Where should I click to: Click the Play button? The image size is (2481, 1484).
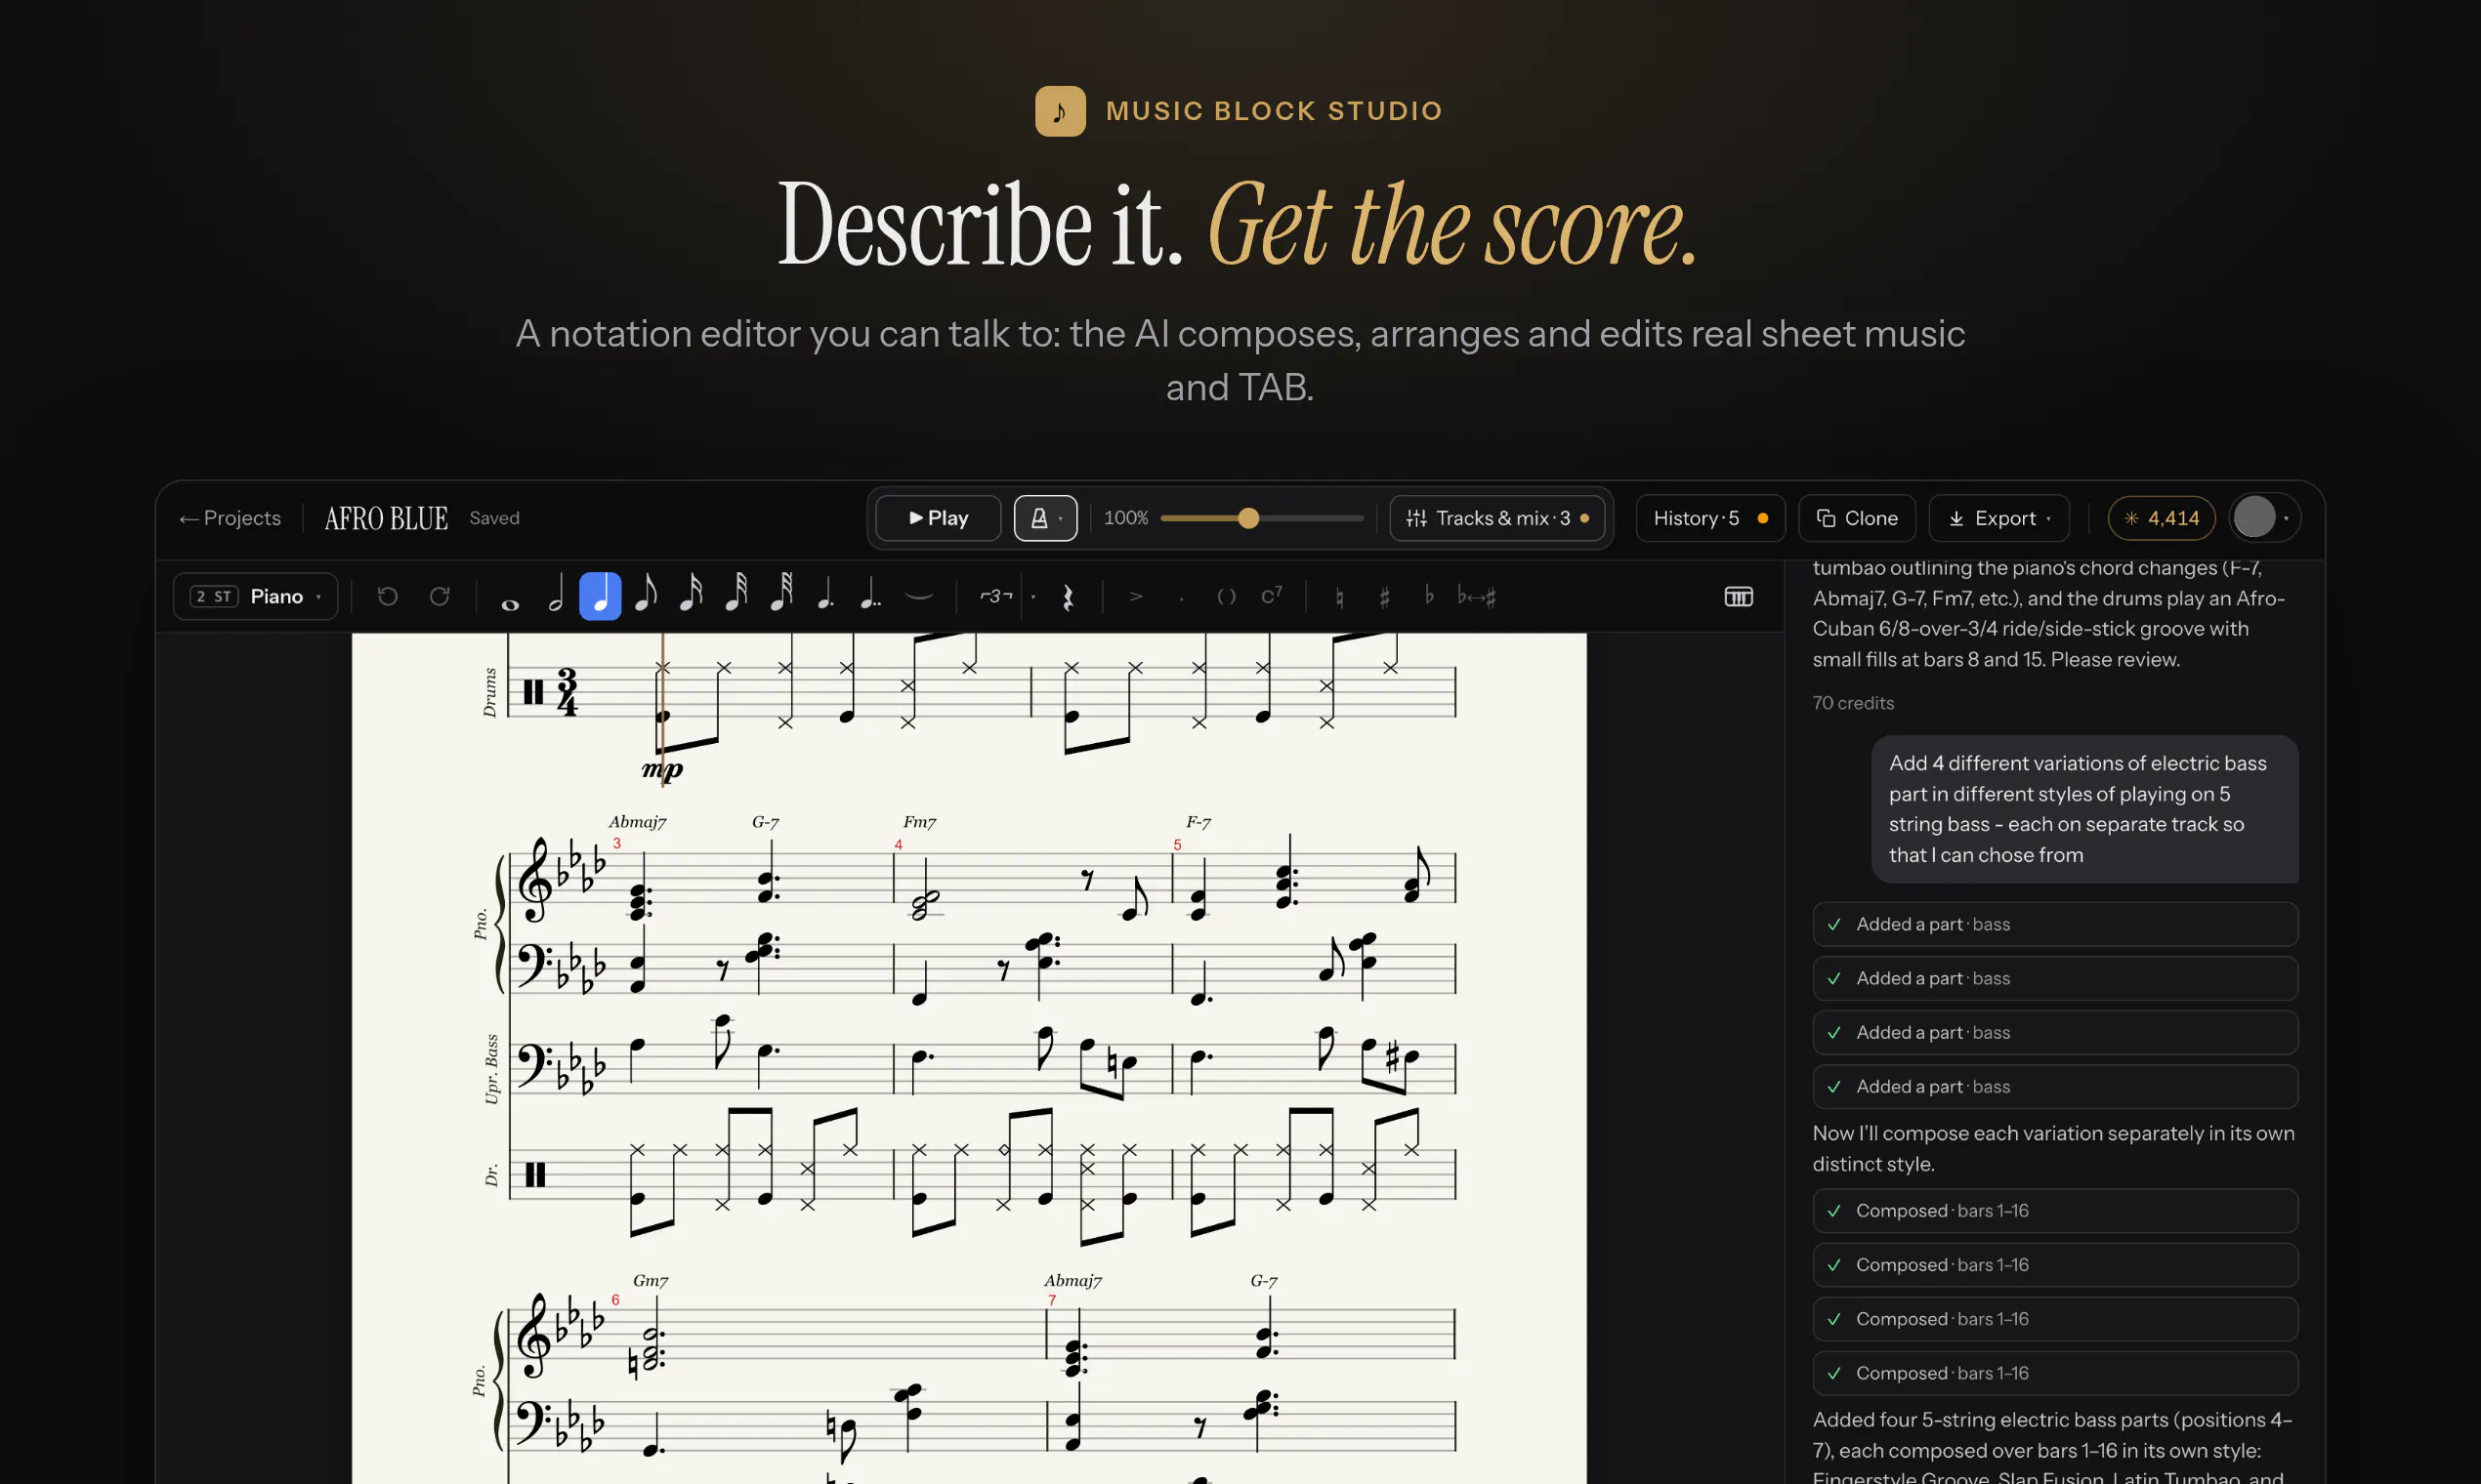pos(939,518)
